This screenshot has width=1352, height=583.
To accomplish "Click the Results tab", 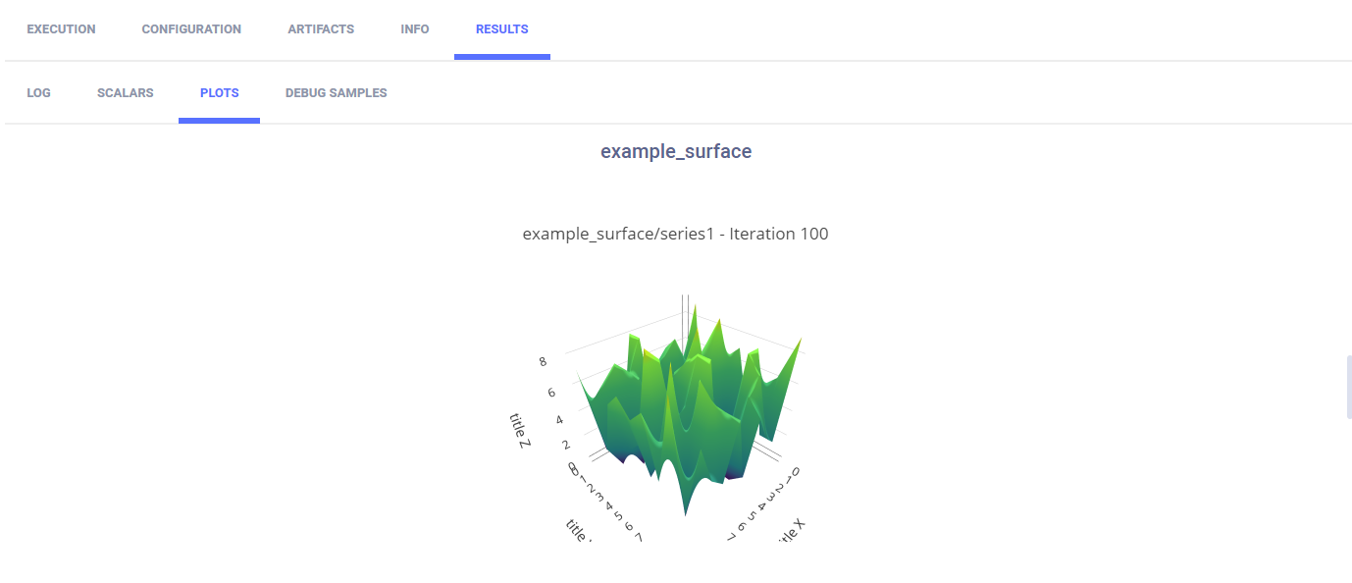I will tap(502, 29).
